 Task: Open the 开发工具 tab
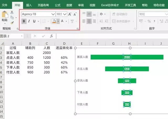click(x=130, y=5)
